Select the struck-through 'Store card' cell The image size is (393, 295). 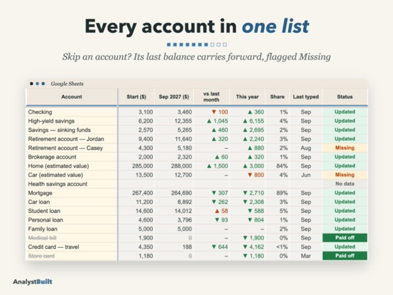[71, 256]
